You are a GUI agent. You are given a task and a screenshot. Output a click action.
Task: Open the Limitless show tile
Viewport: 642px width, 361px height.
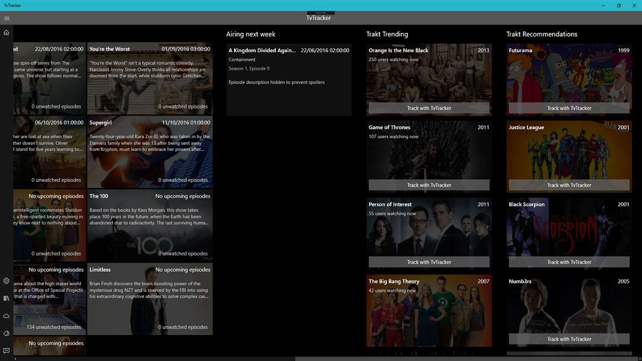[x=150, y=299]
